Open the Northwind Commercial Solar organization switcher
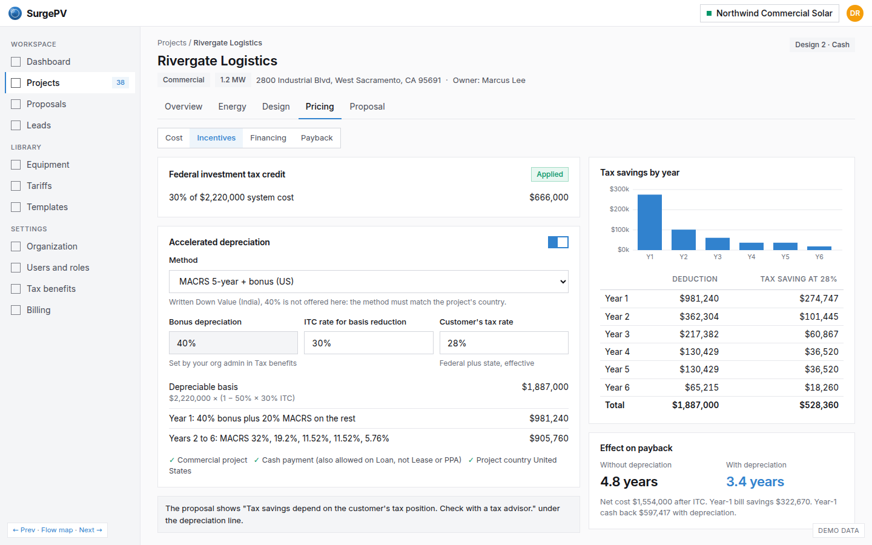Screen dimensions: 872x545 click(x=769, y=13)
